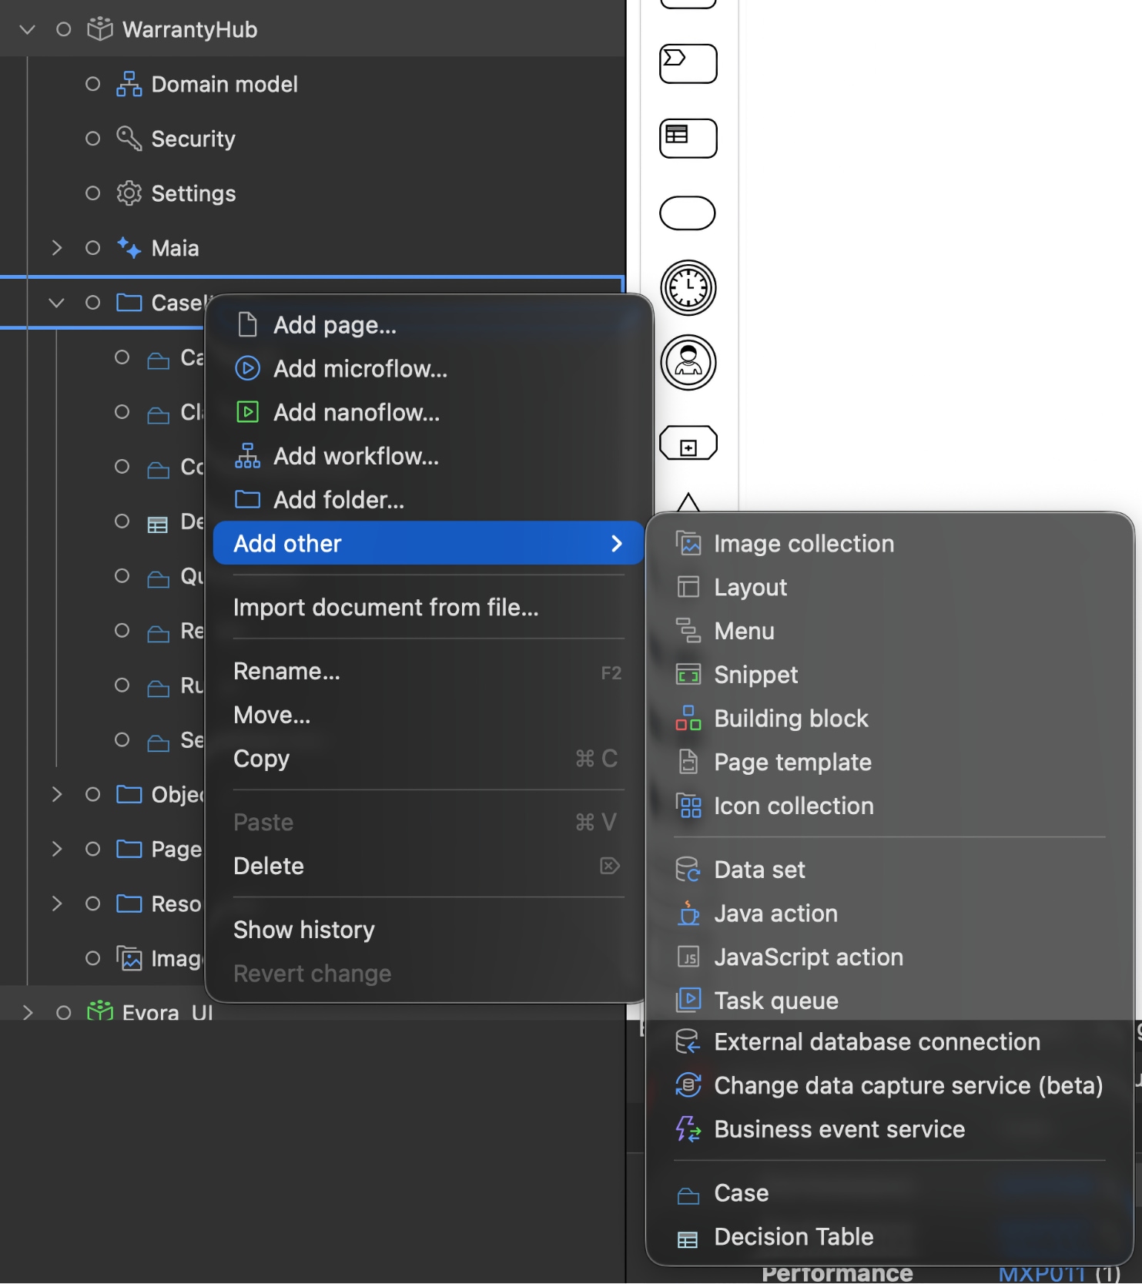Choose Delete in the context menu

click(428, 867)
